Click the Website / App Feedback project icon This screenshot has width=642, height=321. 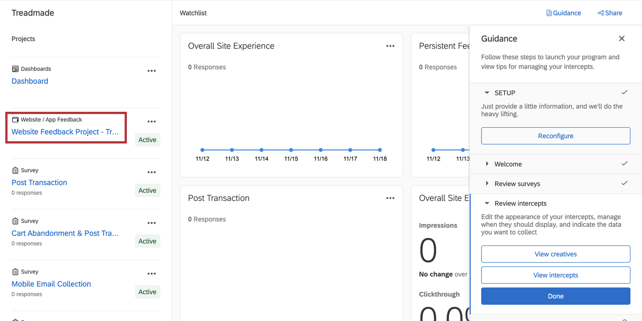(x=15, y=119)
